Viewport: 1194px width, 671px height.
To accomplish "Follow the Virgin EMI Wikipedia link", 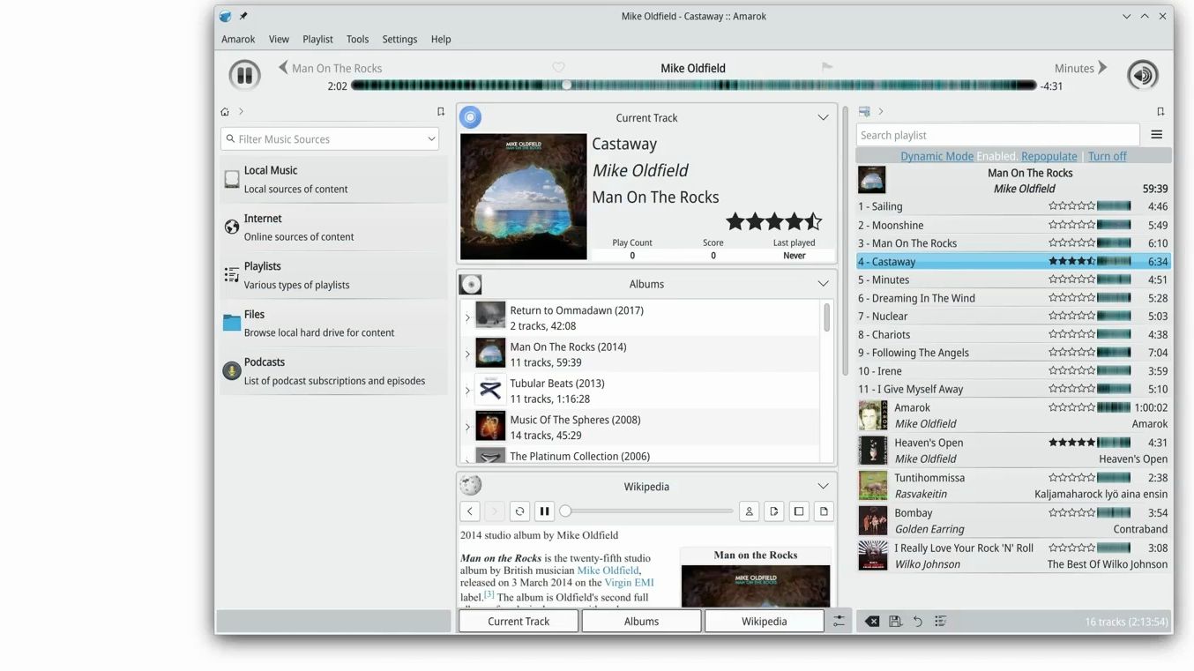I will 629,583.
